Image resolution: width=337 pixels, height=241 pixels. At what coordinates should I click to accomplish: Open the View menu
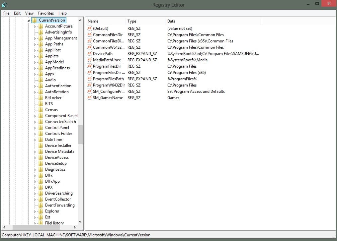point(29,13)
